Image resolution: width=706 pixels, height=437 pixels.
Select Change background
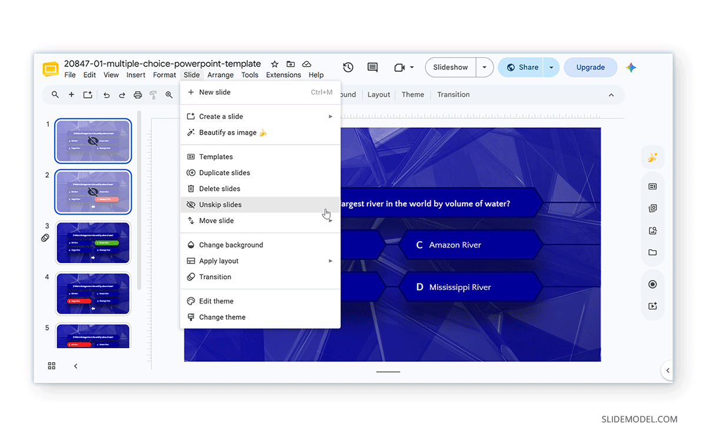(x=260, y=245)
